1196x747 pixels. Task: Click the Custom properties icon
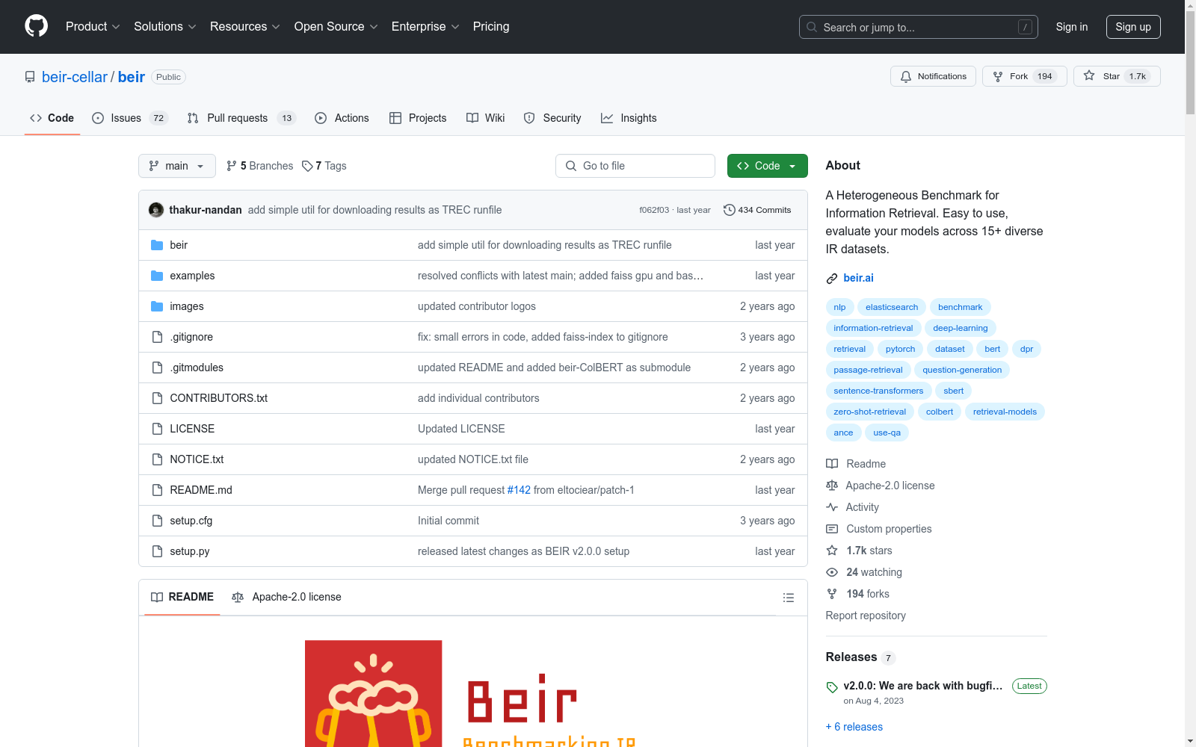pos(832,529)
